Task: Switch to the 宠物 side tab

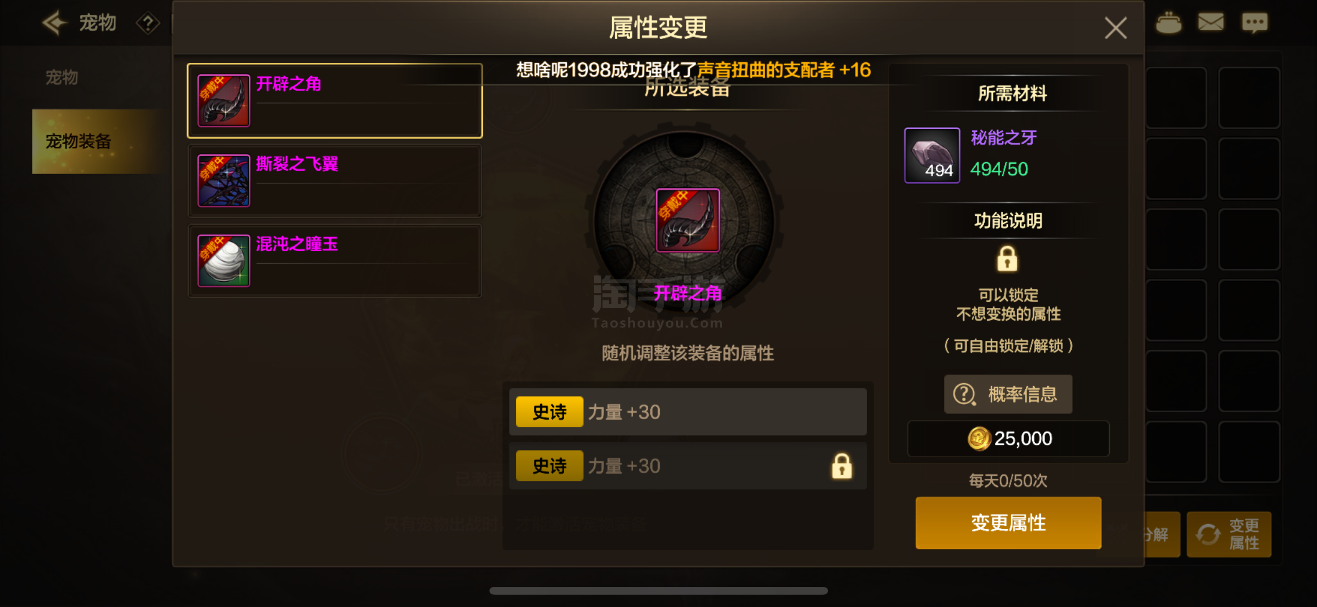Action: click(x=62, y=77)
